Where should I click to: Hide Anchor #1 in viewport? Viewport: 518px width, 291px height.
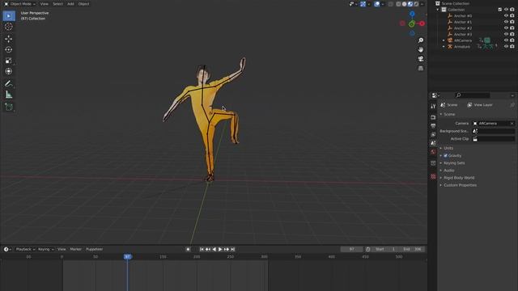506,22
